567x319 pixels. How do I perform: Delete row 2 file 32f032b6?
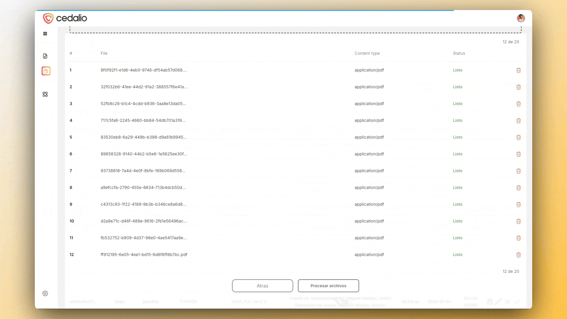[x=518, y=87]
